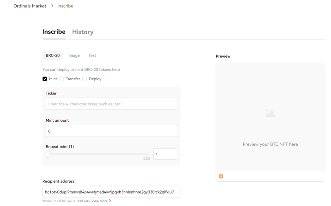Click the right end of Repeat mint slider
The image size is (331, 206).
(149, 154)
